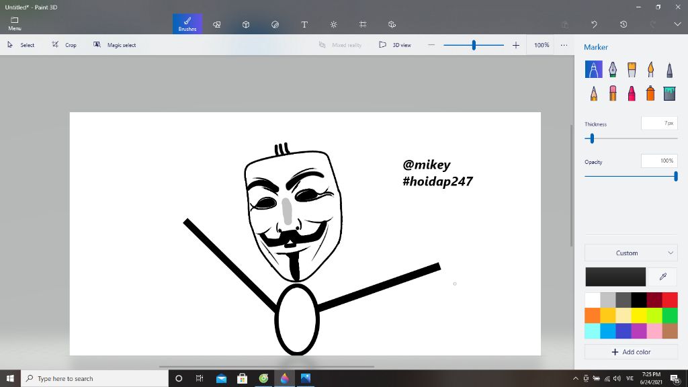Image resolution: width=688 pixels, height=387 pixels.
Task: Click the zoom out minus button
Action: [431, 45]
